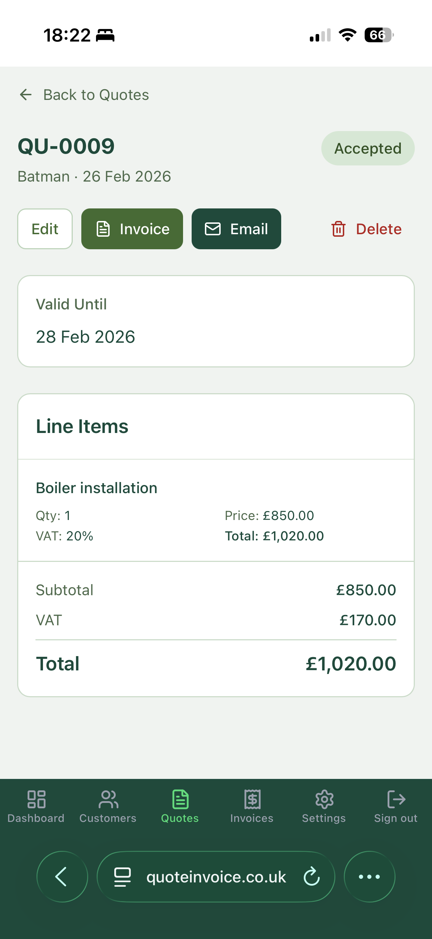Open the Customers people icon
This screenshot has height=939, width=432.
pos(108,799)
